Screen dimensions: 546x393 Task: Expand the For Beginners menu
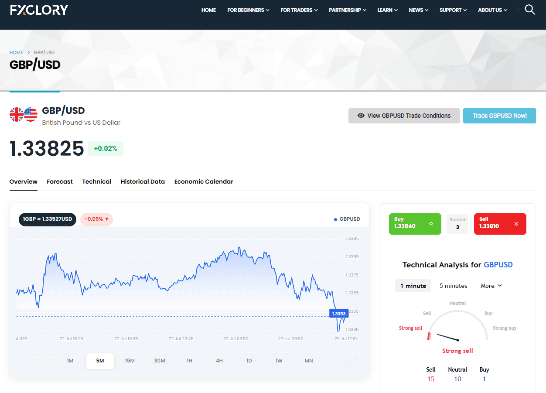coord(248,10)
